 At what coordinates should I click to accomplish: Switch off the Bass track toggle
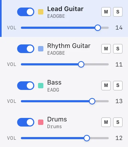pos(26,86)
